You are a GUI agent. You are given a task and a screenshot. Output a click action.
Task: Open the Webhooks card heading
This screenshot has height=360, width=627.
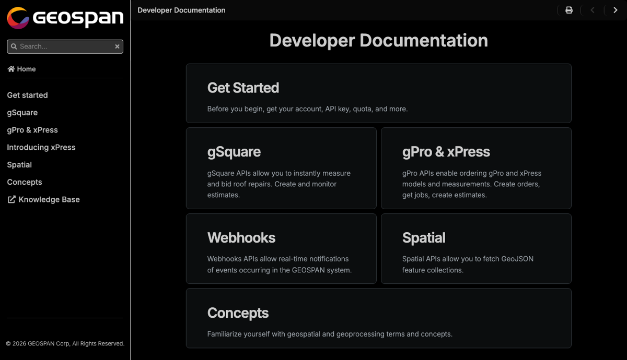241,237
